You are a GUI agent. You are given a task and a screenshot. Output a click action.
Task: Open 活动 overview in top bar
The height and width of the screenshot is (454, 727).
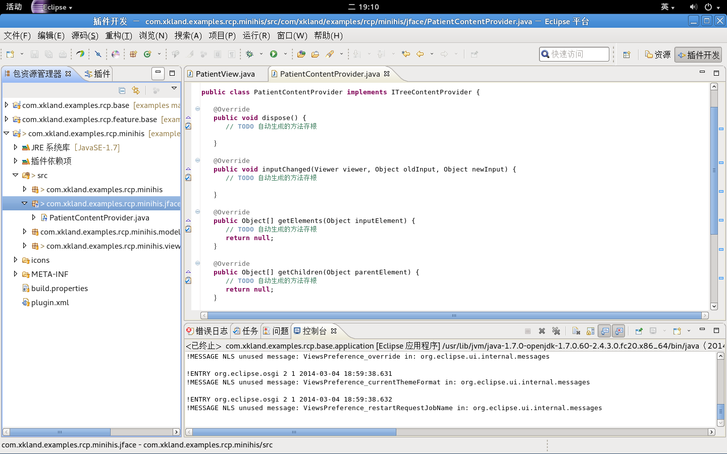tap(14, 7)
